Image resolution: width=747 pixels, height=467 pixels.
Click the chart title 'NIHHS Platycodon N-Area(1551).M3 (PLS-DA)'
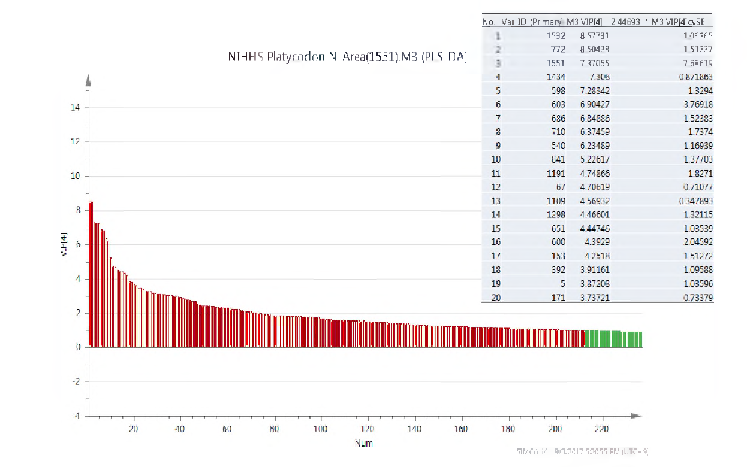point(347,58)
